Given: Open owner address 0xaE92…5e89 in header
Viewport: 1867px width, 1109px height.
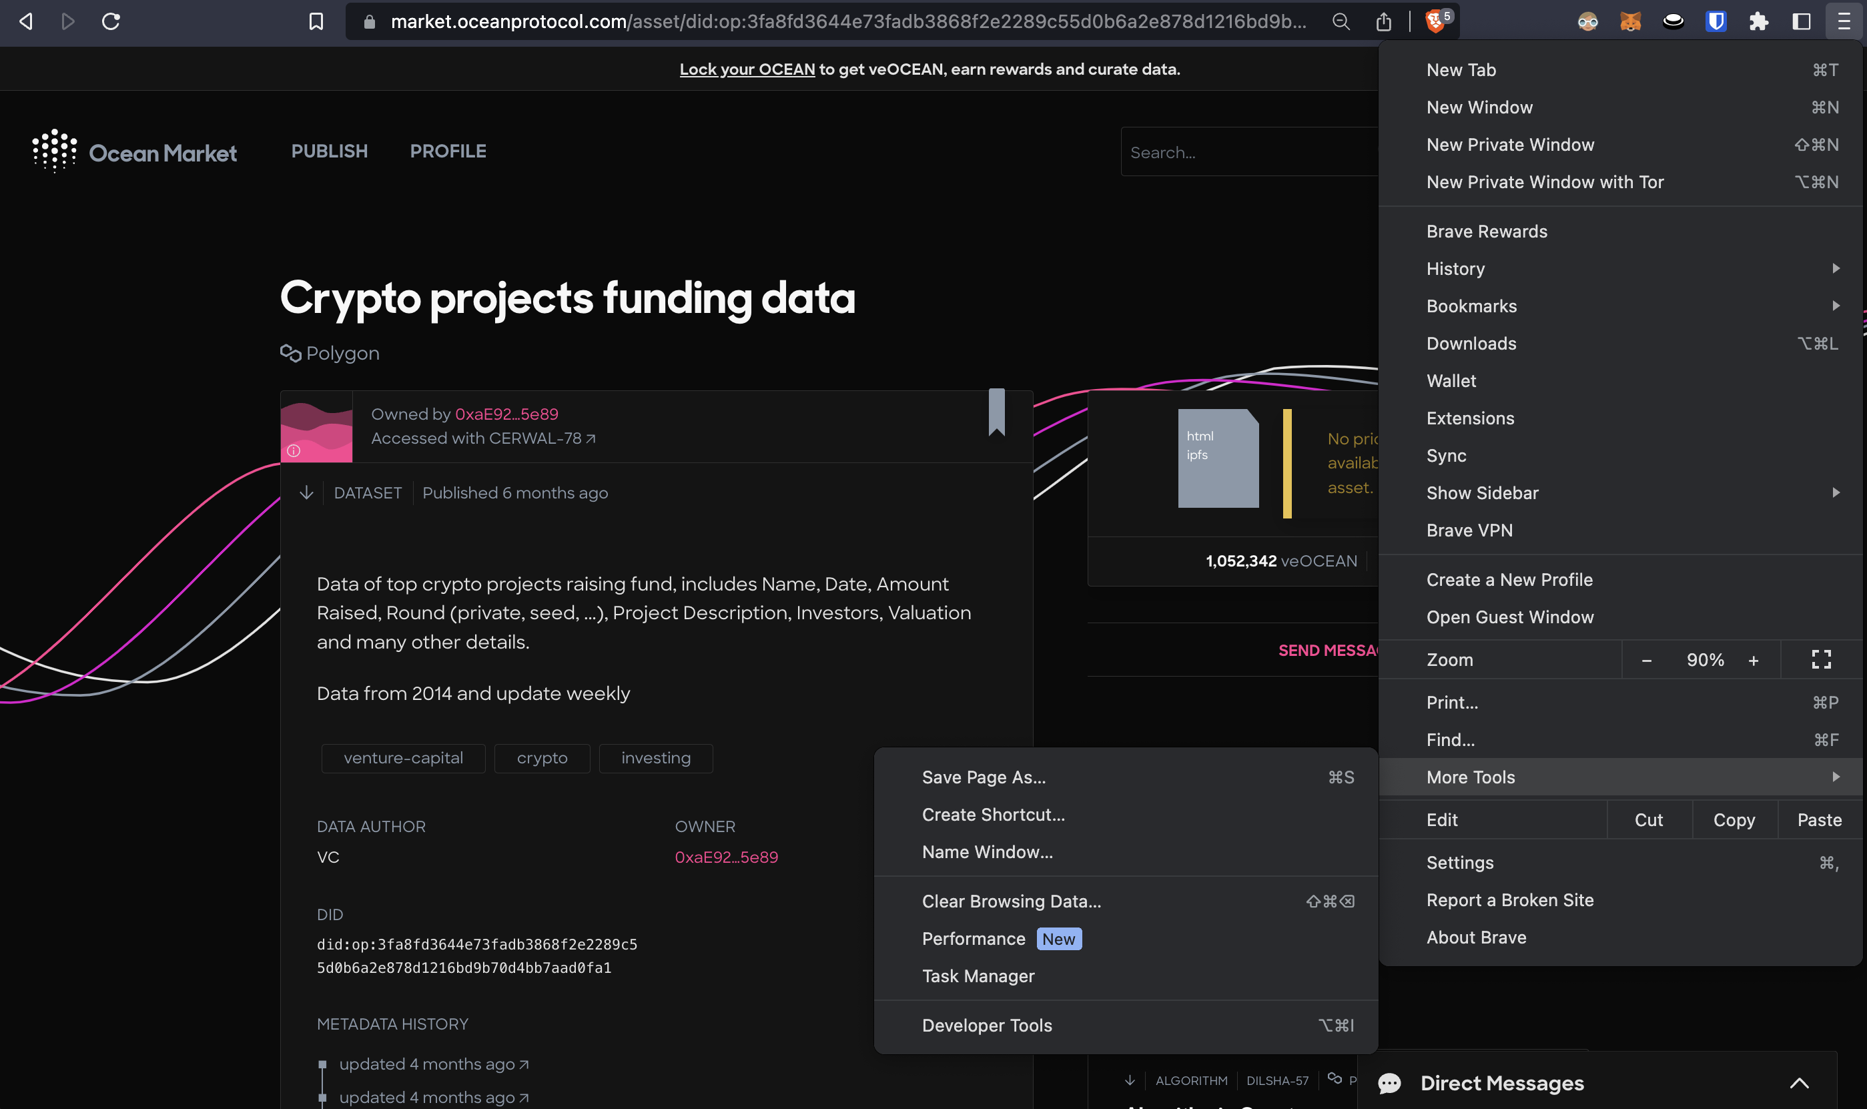Looking at the screenshot, I should pos(506,414).
